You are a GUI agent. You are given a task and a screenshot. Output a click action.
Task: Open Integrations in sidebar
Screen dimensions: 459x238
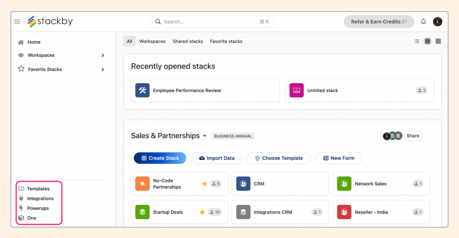point(41,199)
